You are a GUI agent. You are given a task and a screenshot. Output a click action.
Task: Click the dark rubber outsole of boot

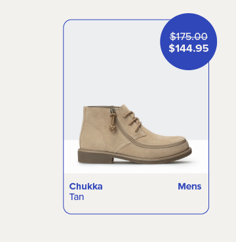[135, 156]
